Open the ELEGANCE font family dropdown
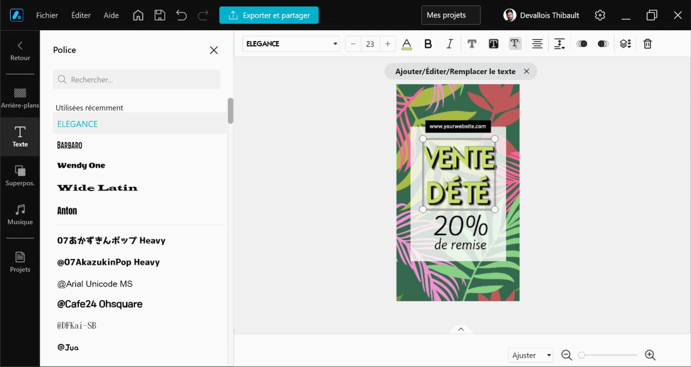This screenshot has width=691, height=367. [290, 44]
